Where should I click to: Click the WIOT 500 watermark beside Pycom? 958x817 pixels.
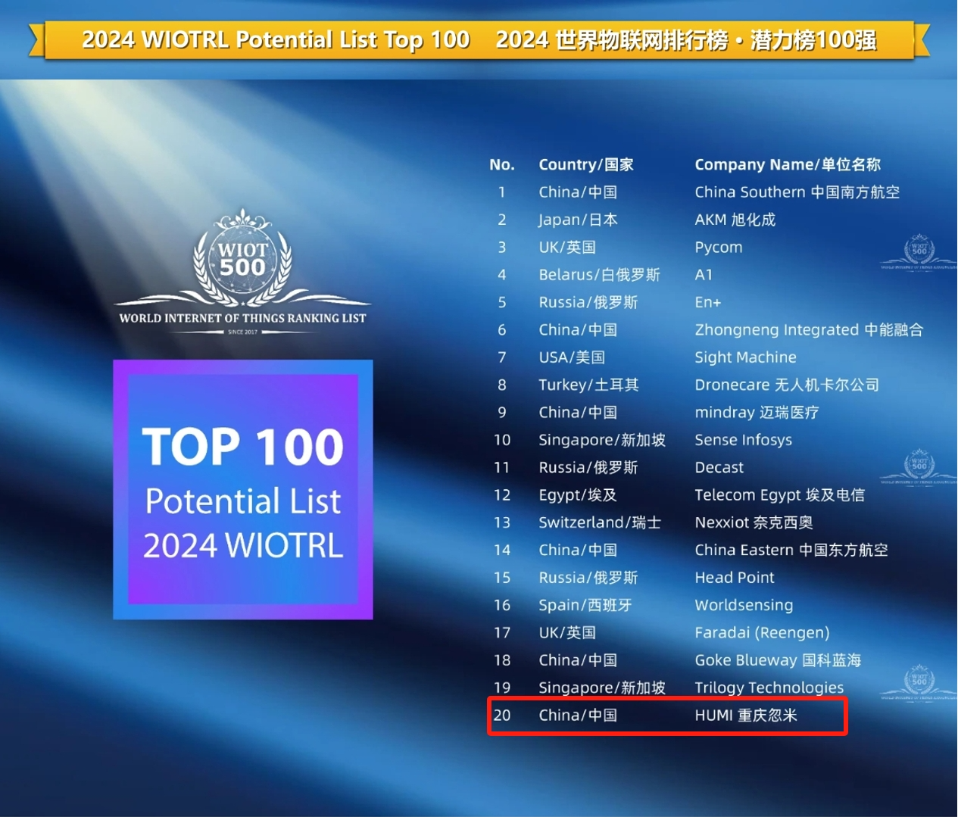click(x=919, y=251)
